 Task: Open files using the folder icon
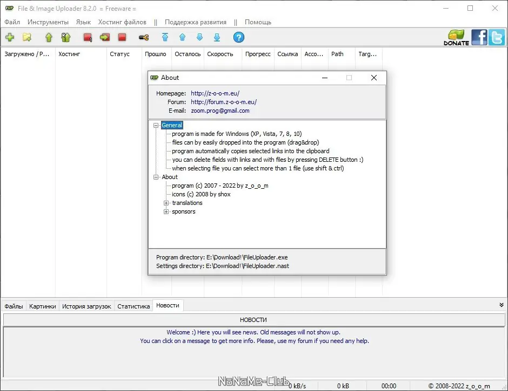[25, 37]
